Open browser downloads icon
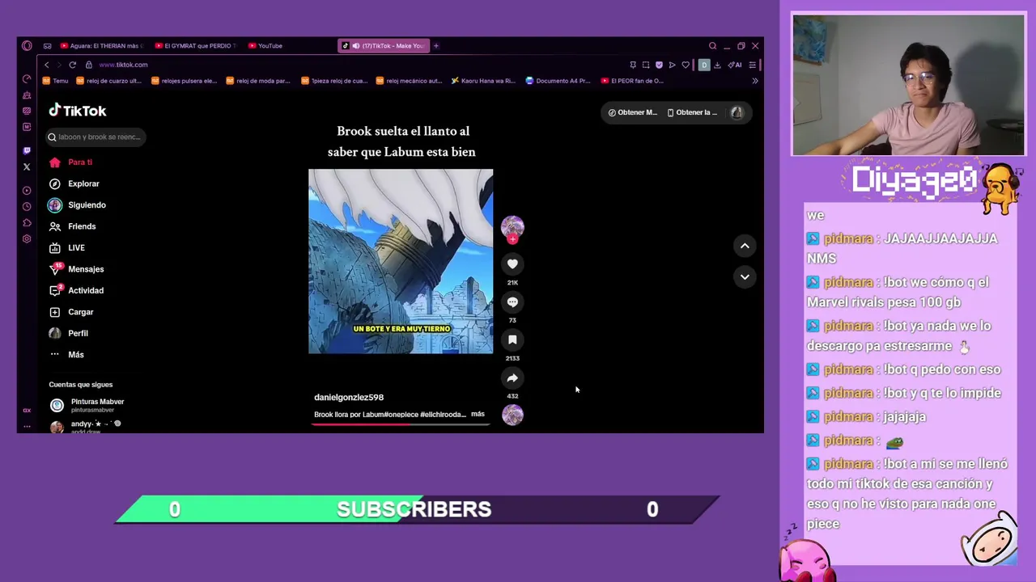Viewport: 1036px width, 582px height. coord(717,65)
